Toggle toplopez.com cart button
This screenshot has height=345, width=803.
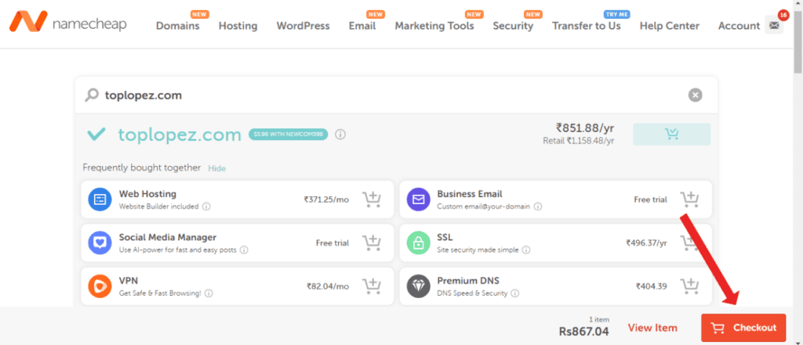671,134
